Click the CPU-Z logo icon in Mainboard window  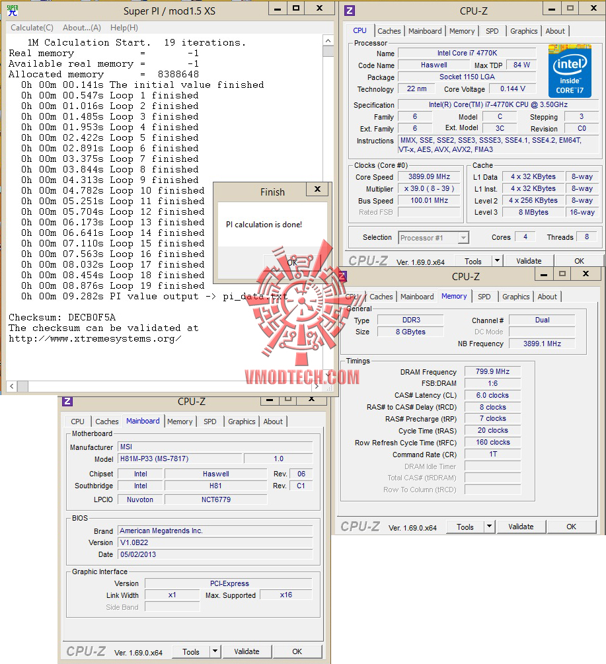[x=67, y=401]
